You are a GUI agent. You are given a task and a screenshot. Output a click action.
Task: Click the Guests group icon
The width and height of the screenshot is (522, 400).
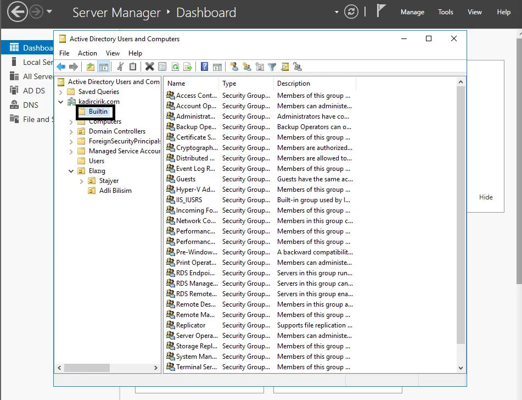tap(171, 179)
